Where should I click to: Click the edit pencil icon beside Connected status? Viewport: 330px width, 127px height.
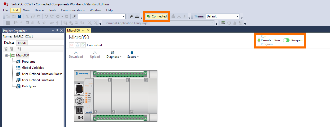tap(83, 45)
